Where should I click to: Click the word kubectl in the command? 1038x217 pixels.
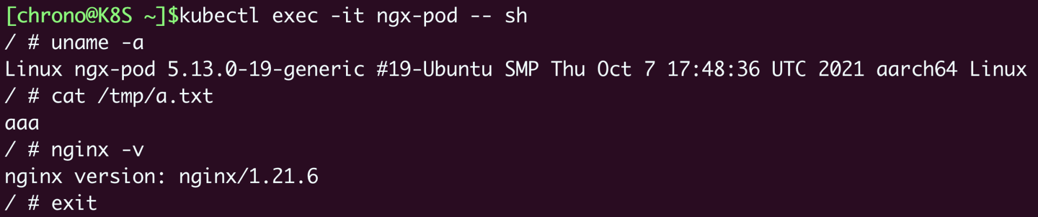pyautogui.click(x=219, y=16)
